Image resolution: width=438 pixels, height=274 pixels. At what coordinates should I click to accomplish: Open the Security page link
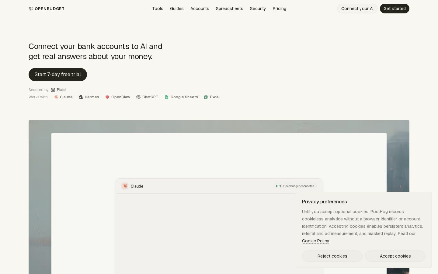tap(258, 9)
